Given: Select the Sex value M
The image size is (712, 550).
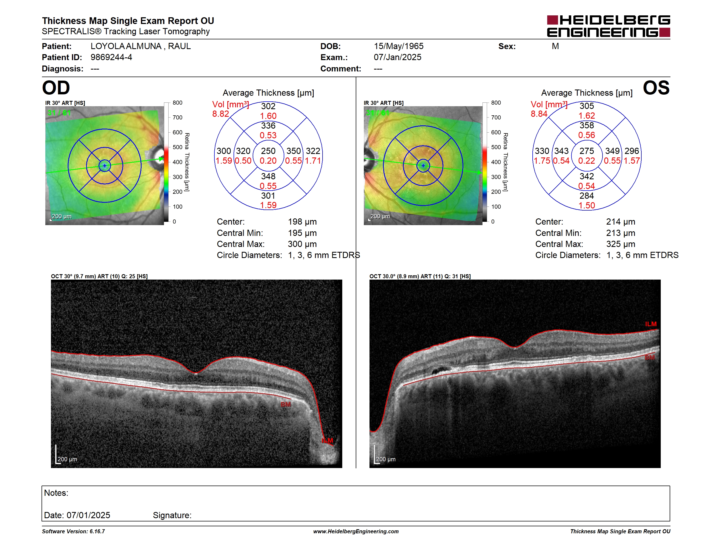Looking at the screenshot, I should coord(555,46).
